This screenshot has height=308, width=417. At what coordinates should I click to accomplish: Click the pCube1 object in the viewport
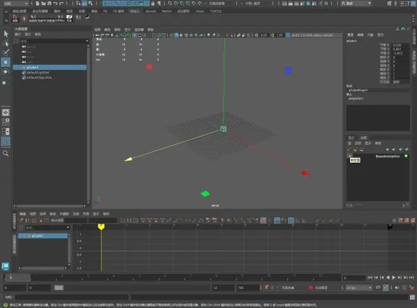[x=223, y=128]
